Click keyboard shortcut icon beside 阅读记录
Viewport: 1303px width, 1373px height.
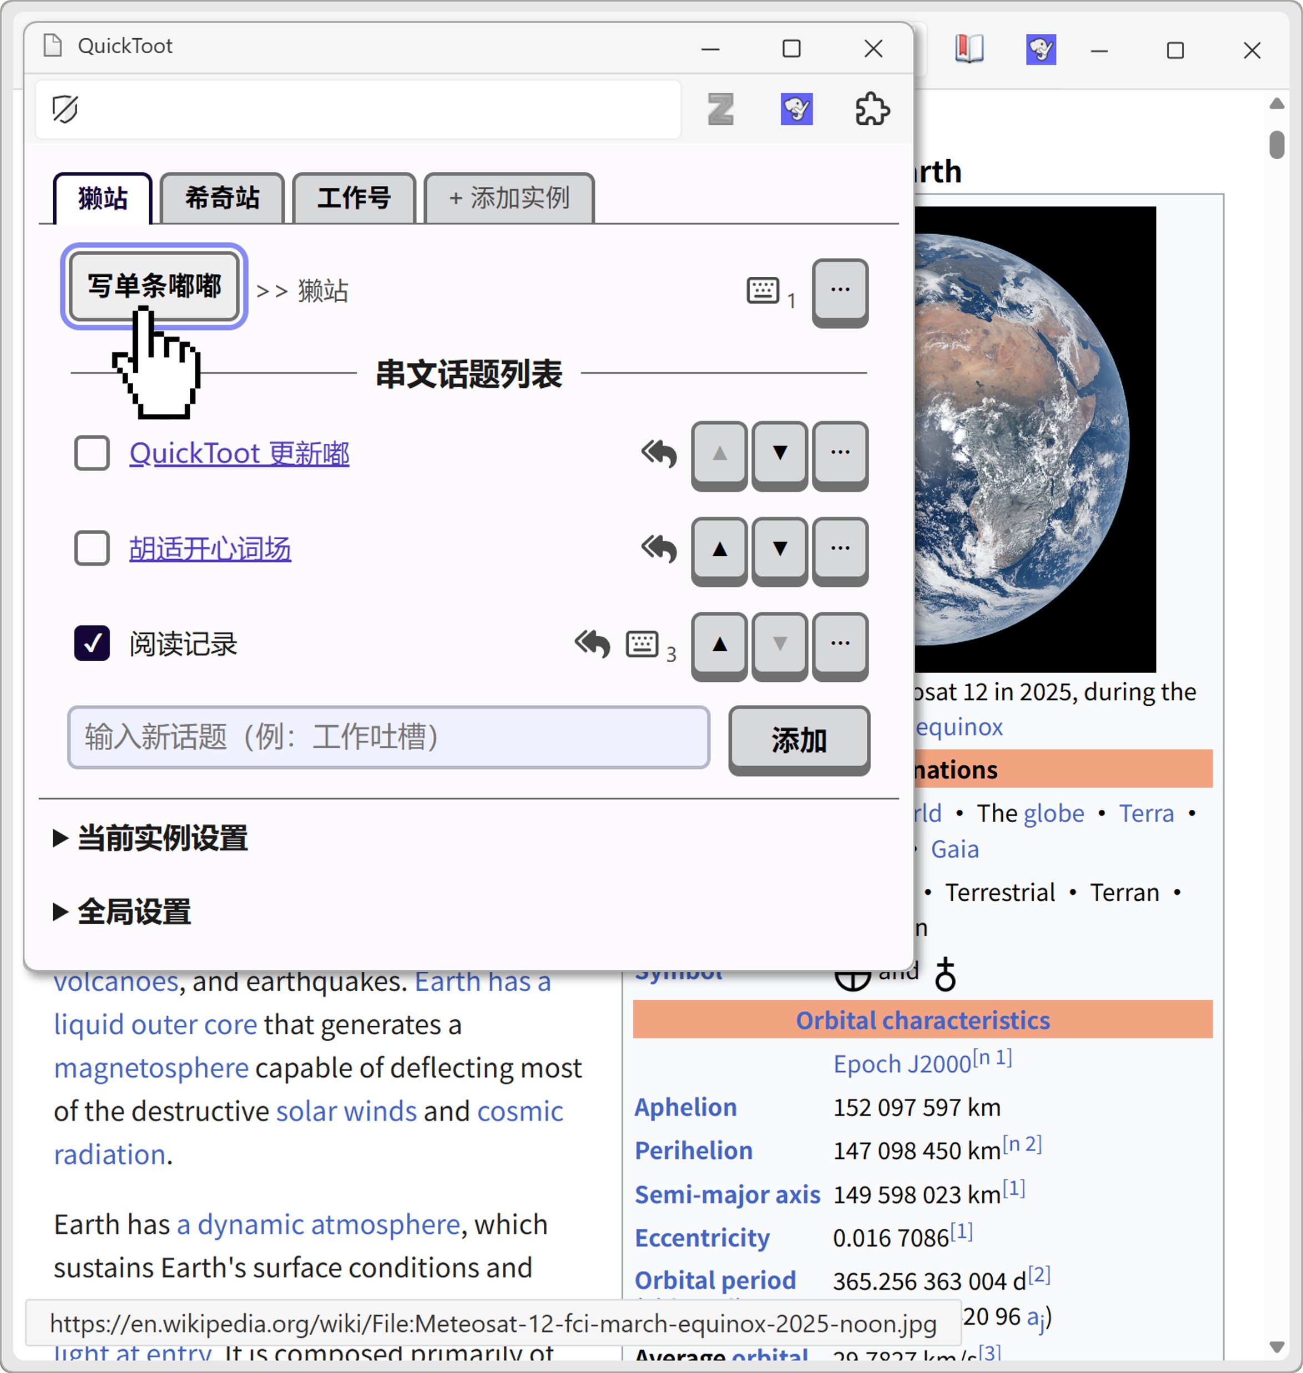click(643, 644)
